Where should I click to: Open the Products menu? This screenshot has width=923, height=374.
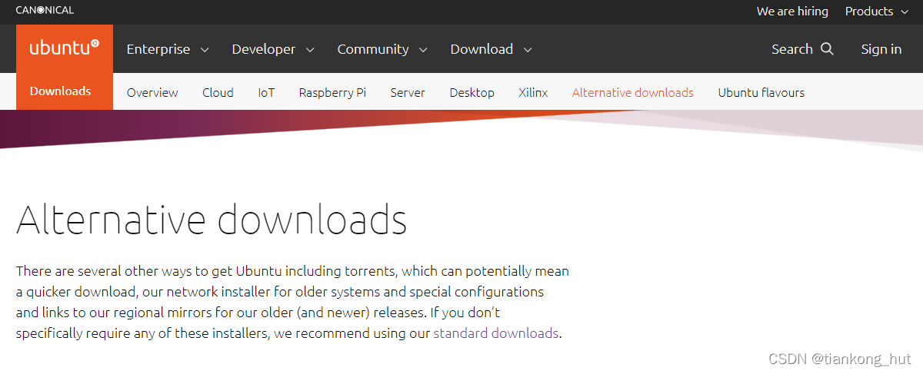(877, 11)
